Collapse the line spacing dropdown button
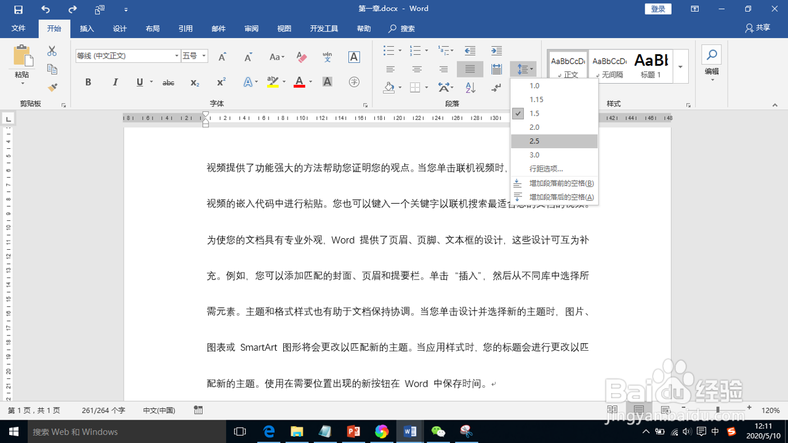 (523, 70)
